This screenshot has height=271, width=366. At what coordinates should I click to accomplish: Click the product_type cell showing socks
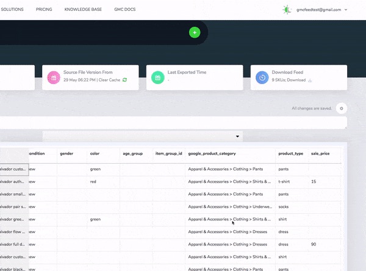(x=292, y=206)
